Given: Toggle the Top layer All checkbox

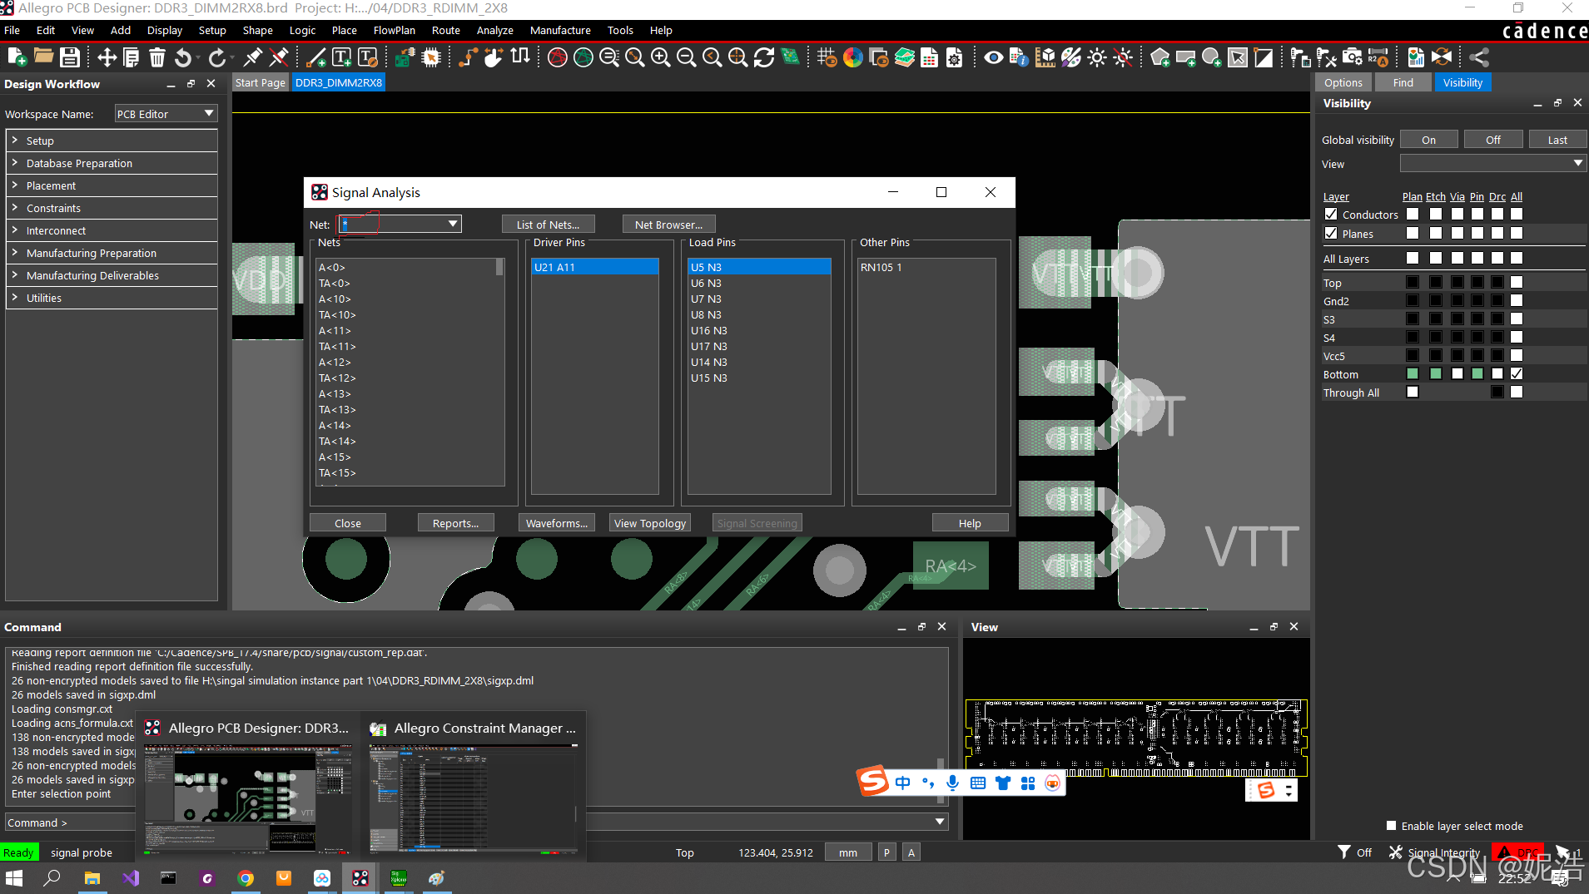Looking at the screenshot, I should tap(1517, 282).
